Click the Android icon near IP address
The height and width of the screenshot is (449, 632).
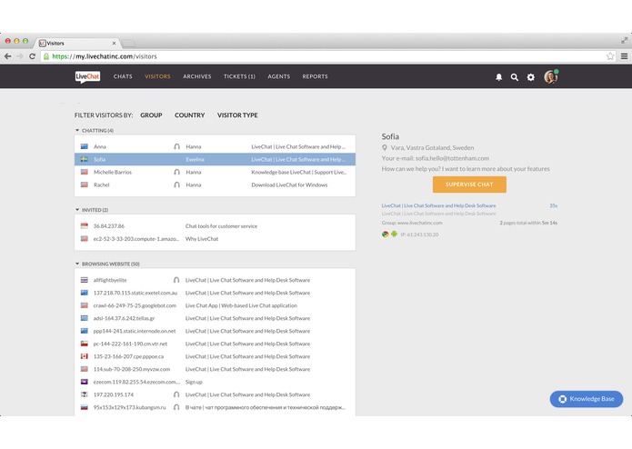point(394,234)
